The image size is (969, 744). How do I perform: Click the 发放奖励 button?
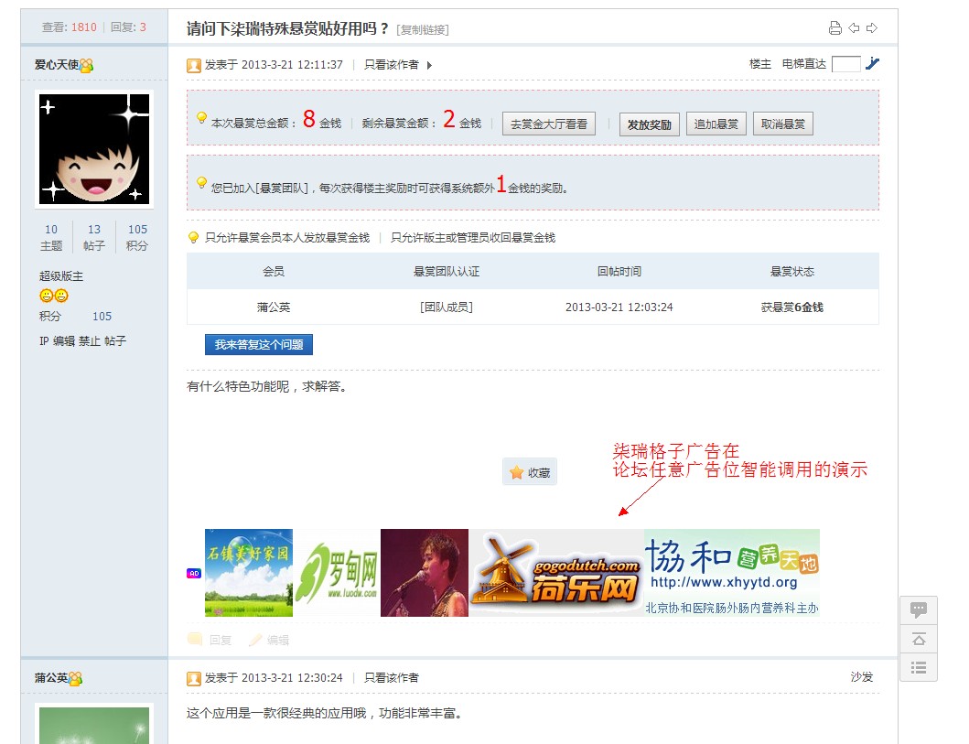(650, 124)
